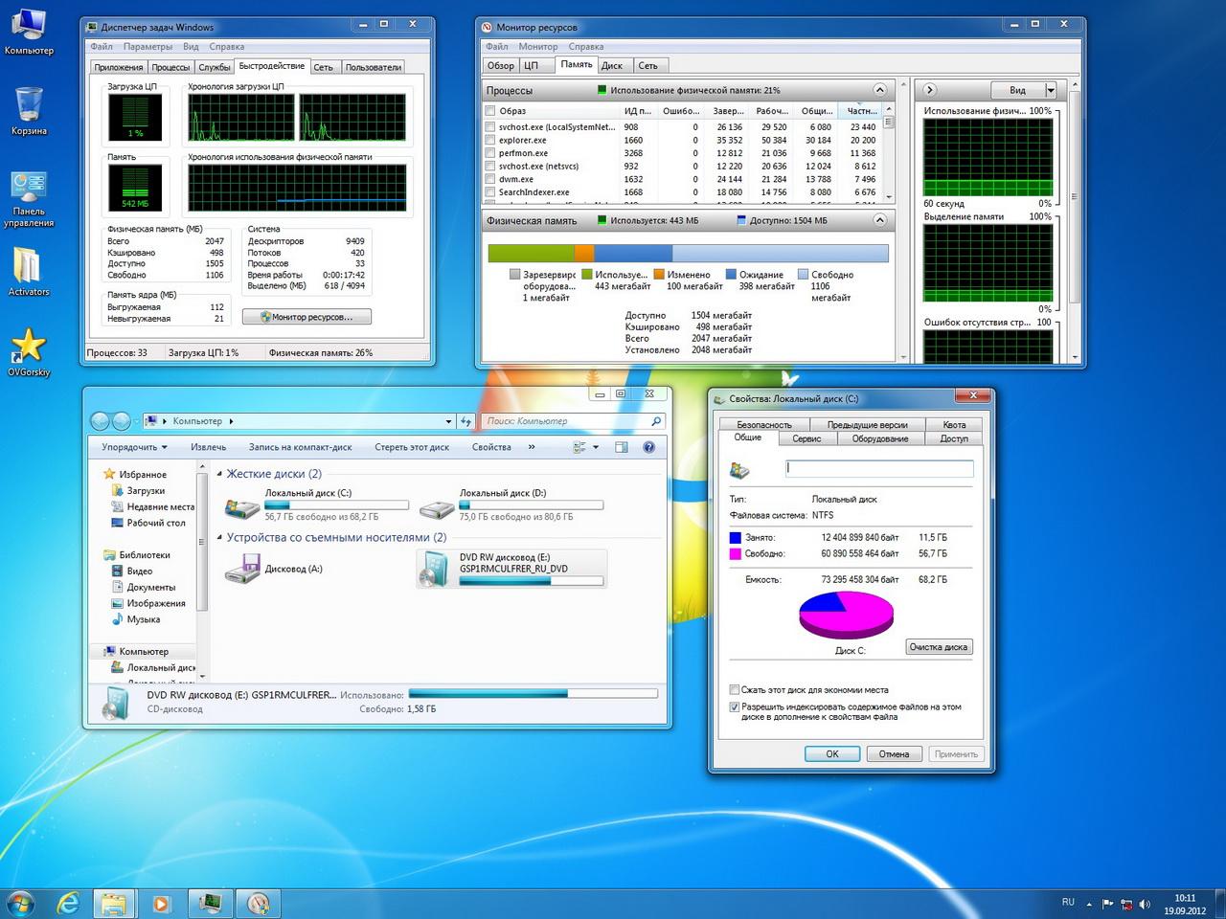Check the explorer.exe process box
Viewport: 1226px width, 919px height.
490,141
